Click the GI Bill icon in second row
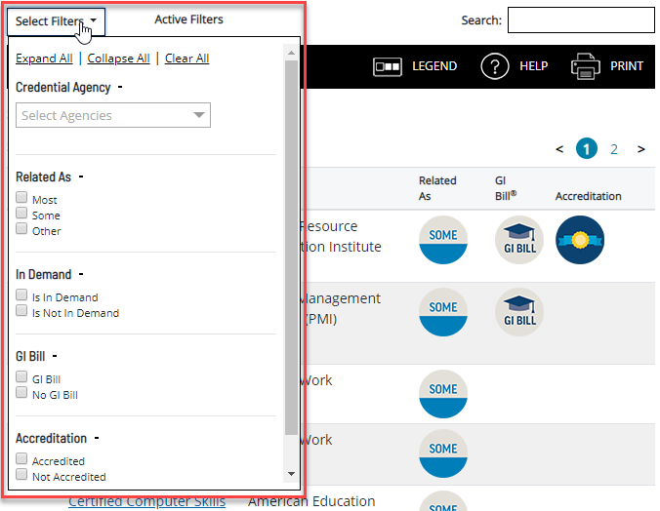Image resolution: width=660 pixels, height=511 pixels. click(x=519, y=312)
